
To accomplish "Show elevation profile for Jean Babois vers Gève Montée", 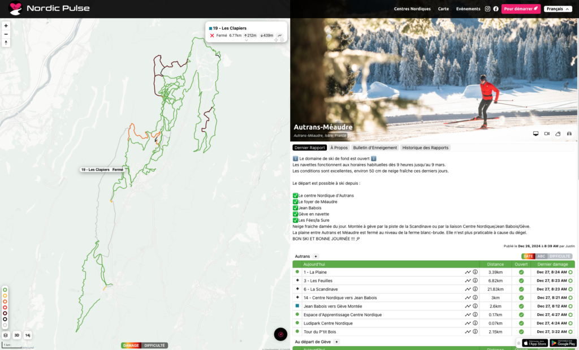I will pyautogui.click(x=468, y=306).
